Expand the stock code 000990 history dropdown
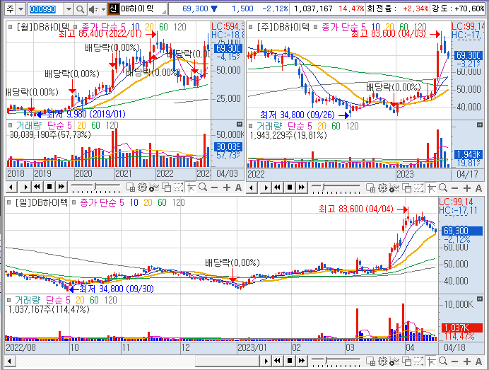Screen dimensions: 489x370 pos(69,9)
